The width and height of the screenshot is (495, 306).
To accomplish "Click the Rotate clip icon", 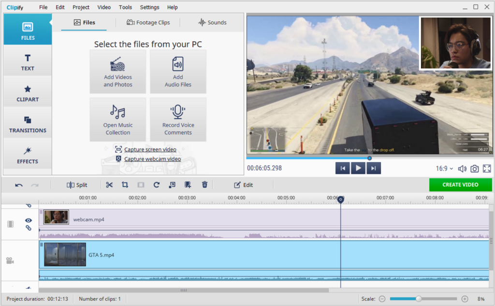I will [156, 184].
